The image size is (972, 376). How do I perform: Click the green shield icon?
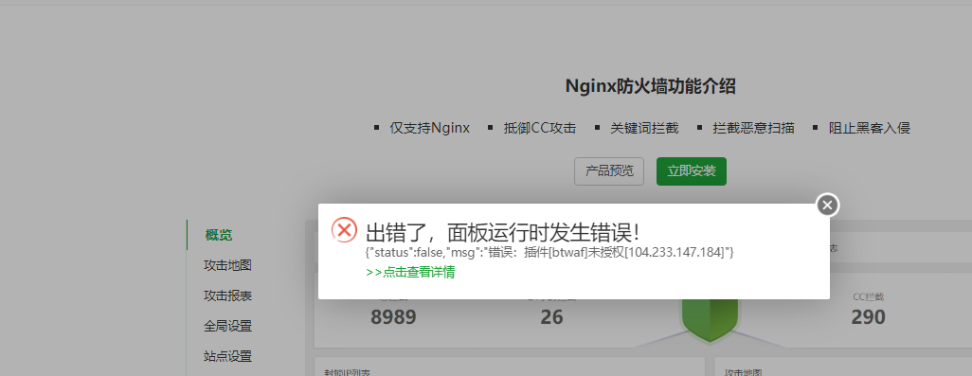pos(710,320)
